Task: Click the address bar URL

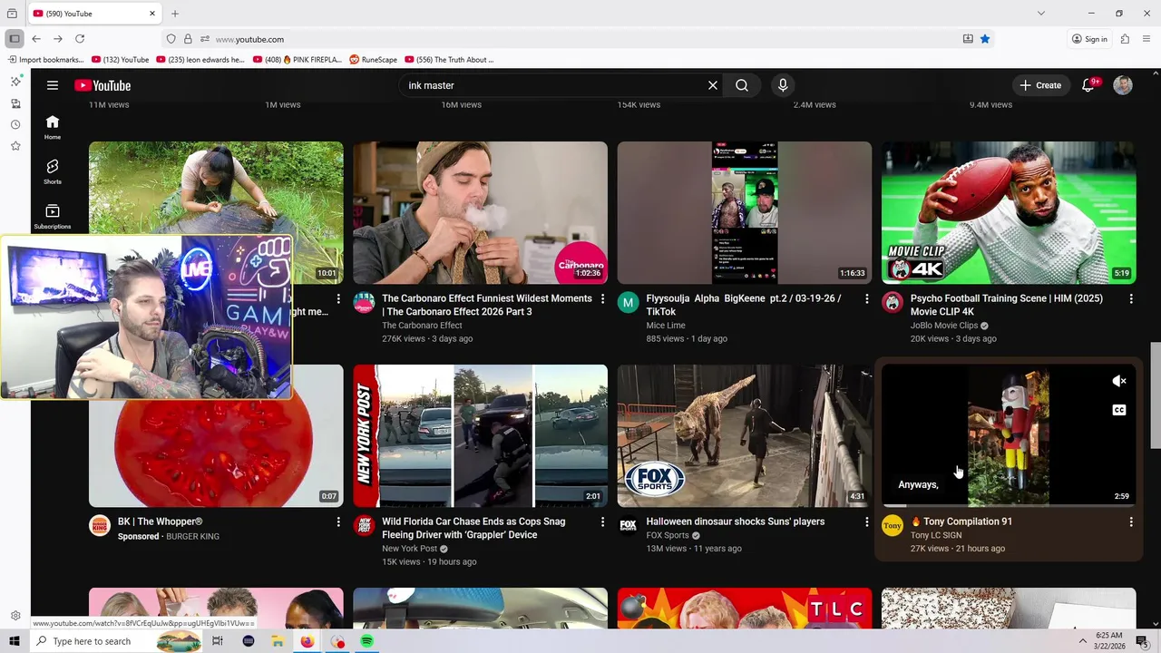Action: tap(249, 39)
